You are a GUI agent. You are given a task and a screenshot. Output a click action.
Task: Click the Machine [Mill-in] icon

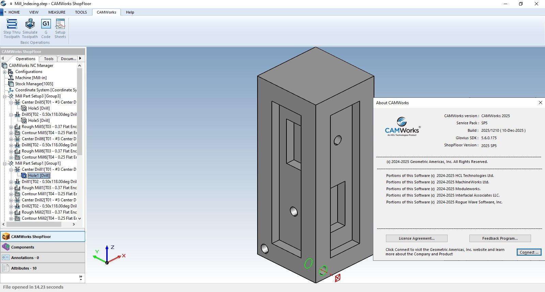11,78
